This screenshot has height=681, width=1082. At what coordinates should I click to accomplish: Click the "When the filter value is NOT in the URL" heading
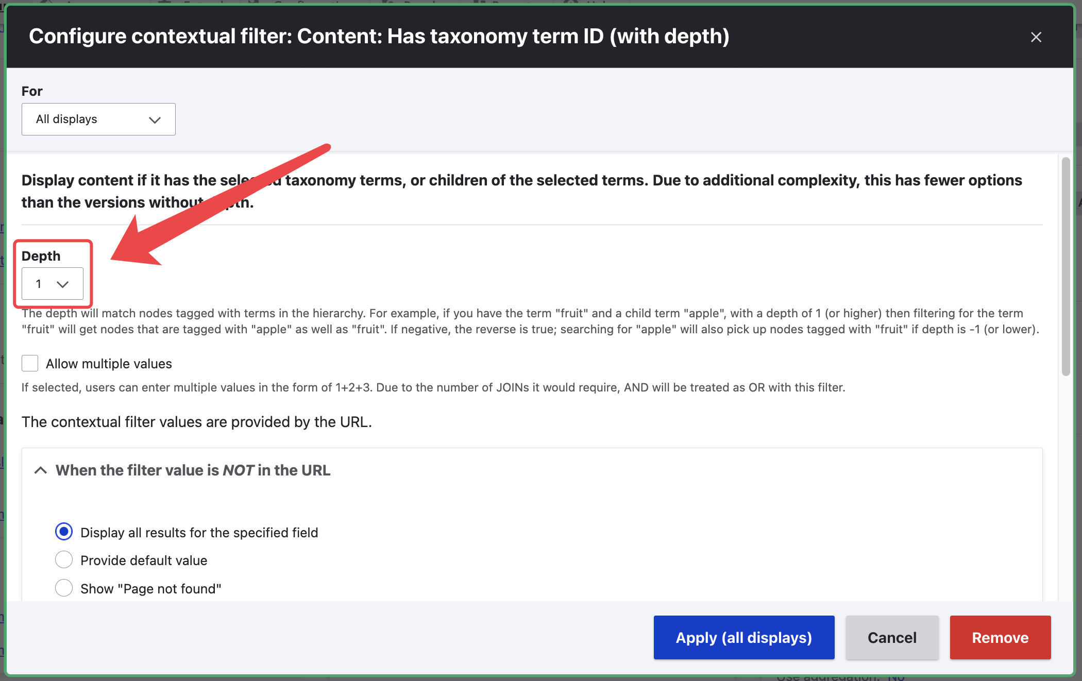coord(193,470)
